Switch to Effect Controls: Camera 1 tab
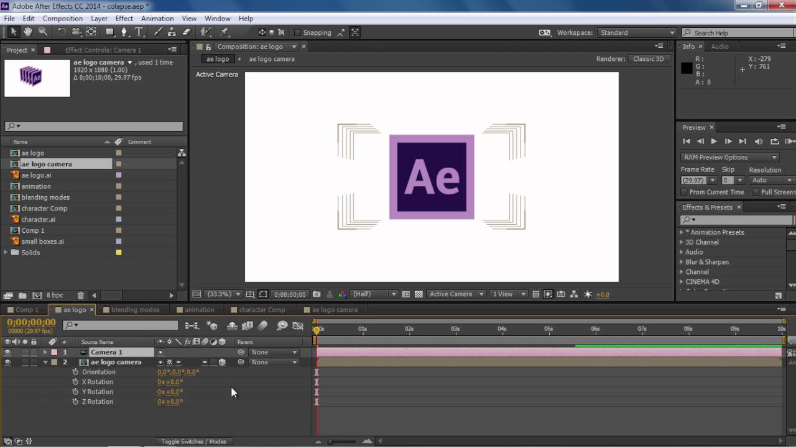796x447 pixels. click(103, 50)
